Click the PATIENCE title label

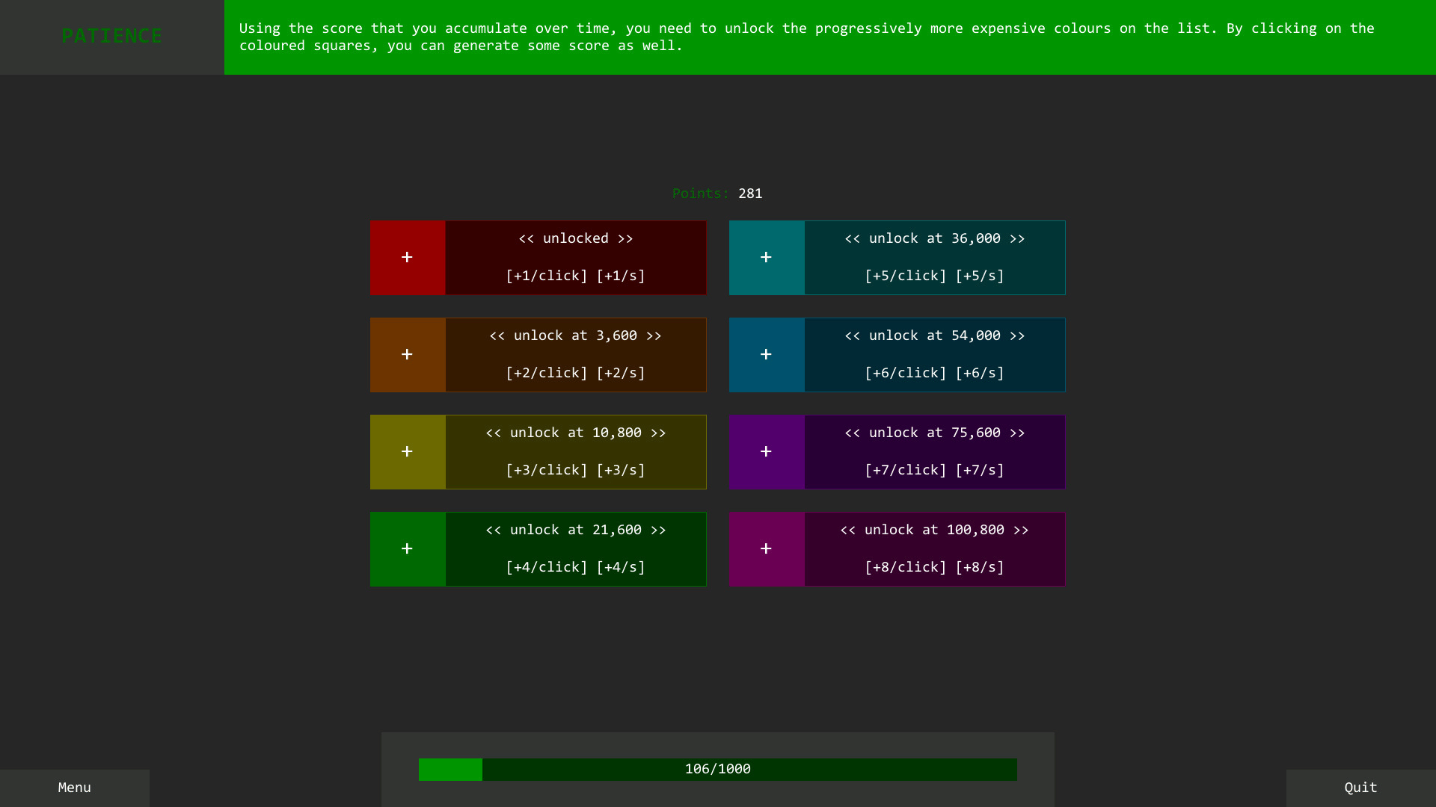pyautogui.click(x=111, y=36)
